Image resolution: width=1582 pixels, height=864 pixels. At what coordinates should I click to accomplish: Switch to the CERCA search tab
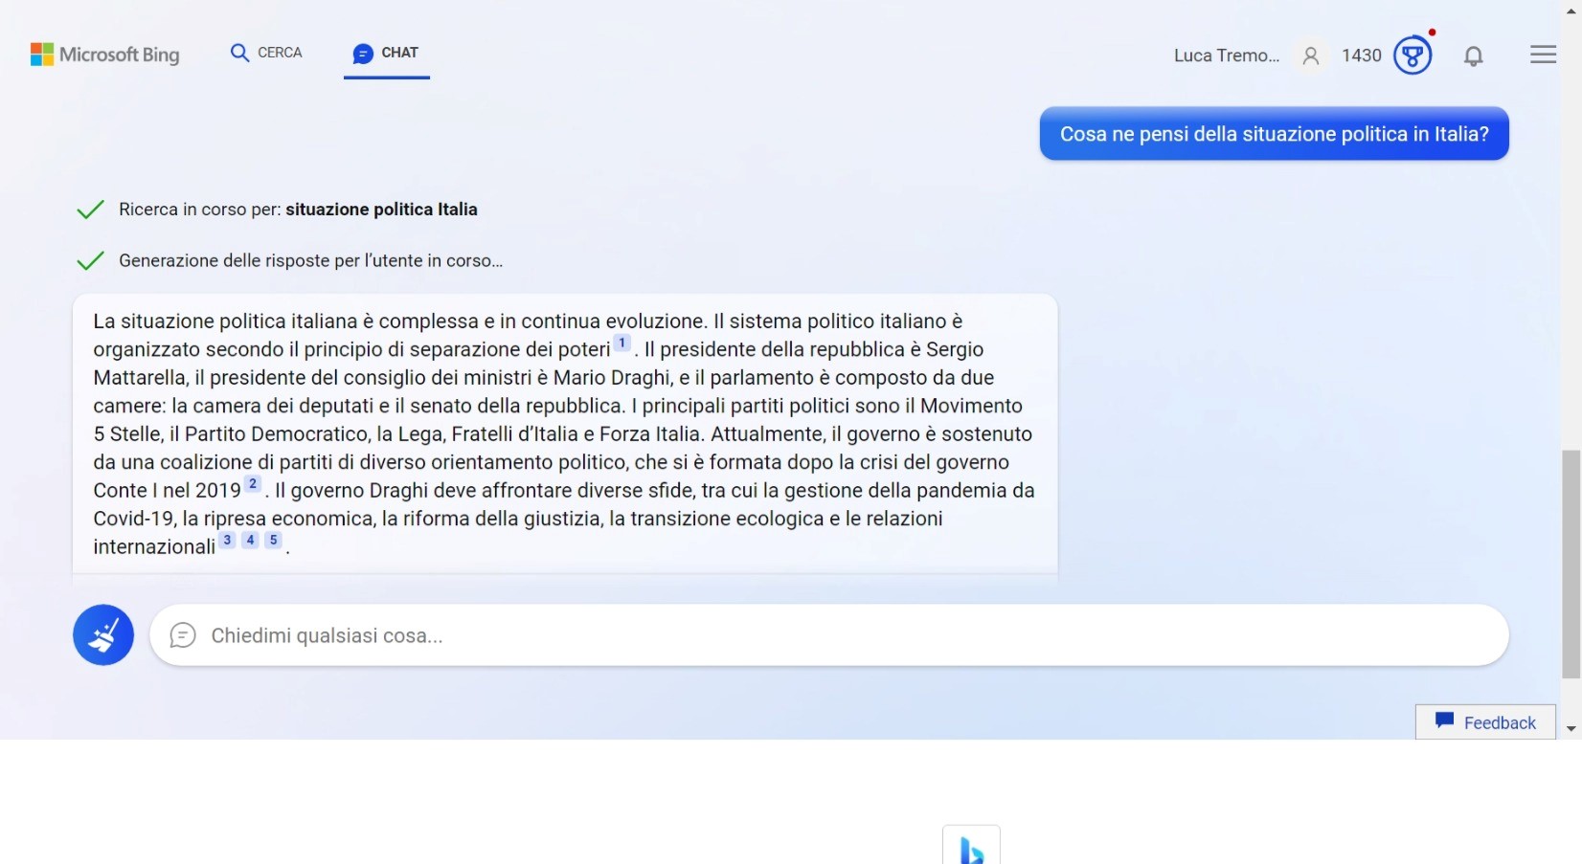click(266, 53)
